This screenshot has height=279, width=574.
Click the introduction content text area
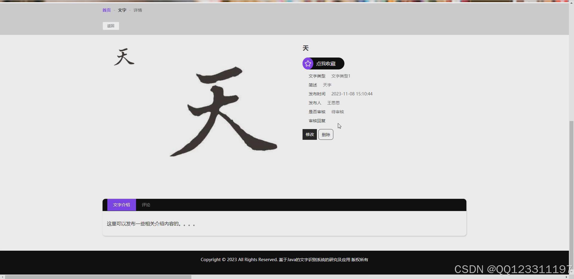(x=151, y=224)
